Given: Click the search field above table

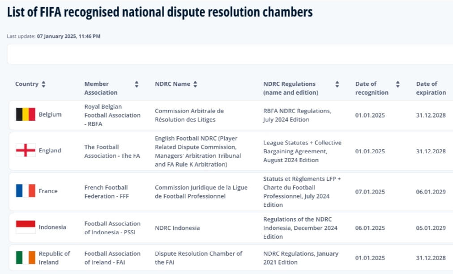Looking at the screenshot, I should pos(228,54).
